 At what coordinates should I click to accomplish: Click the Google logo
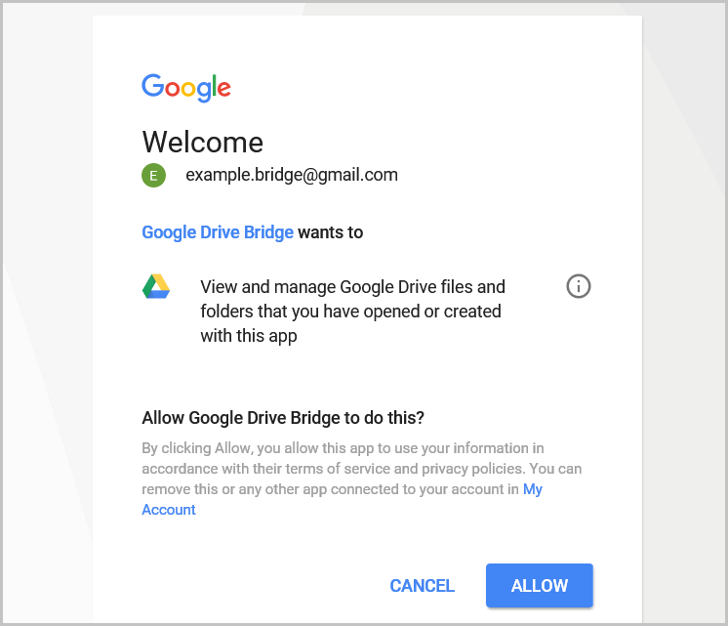pyautogui.click(x=186, y=87)
